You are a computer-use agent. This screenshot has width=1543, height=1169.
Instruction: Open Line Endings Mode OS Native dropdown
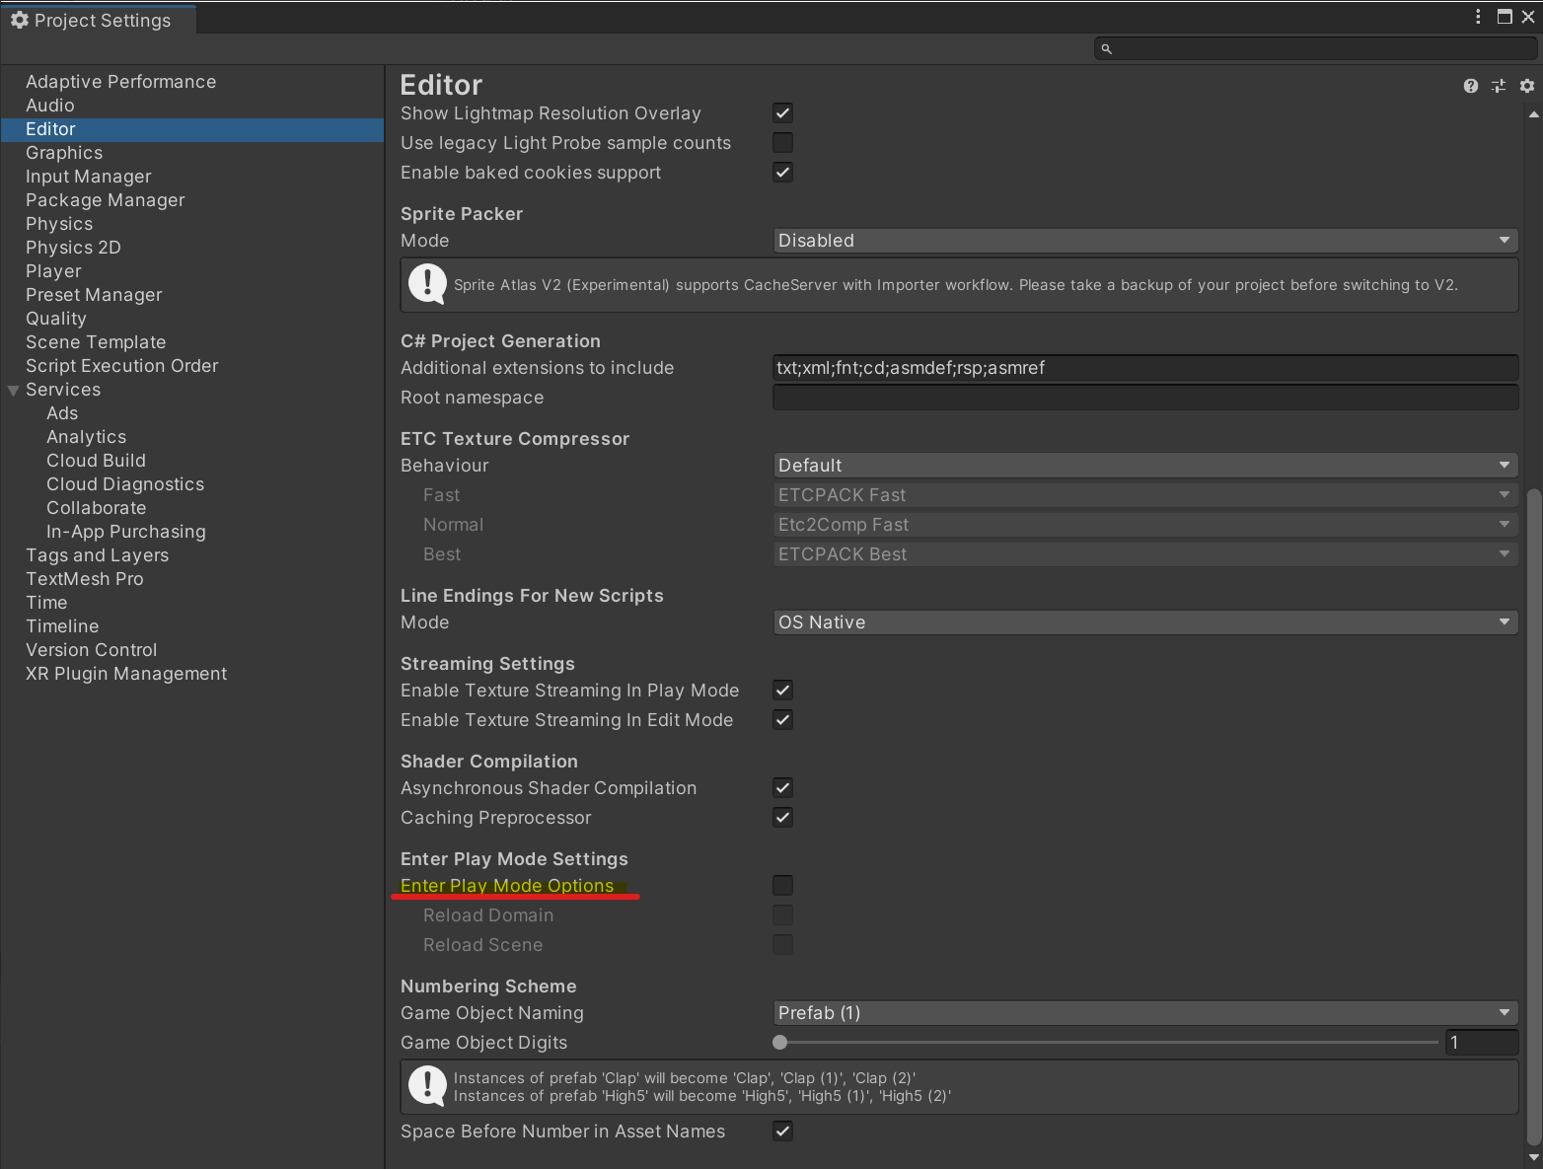click(1144, 622)
